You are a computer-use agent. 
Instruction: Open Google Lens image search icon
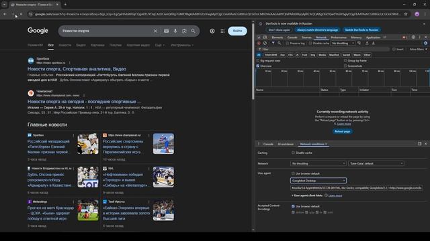[184, 31]
